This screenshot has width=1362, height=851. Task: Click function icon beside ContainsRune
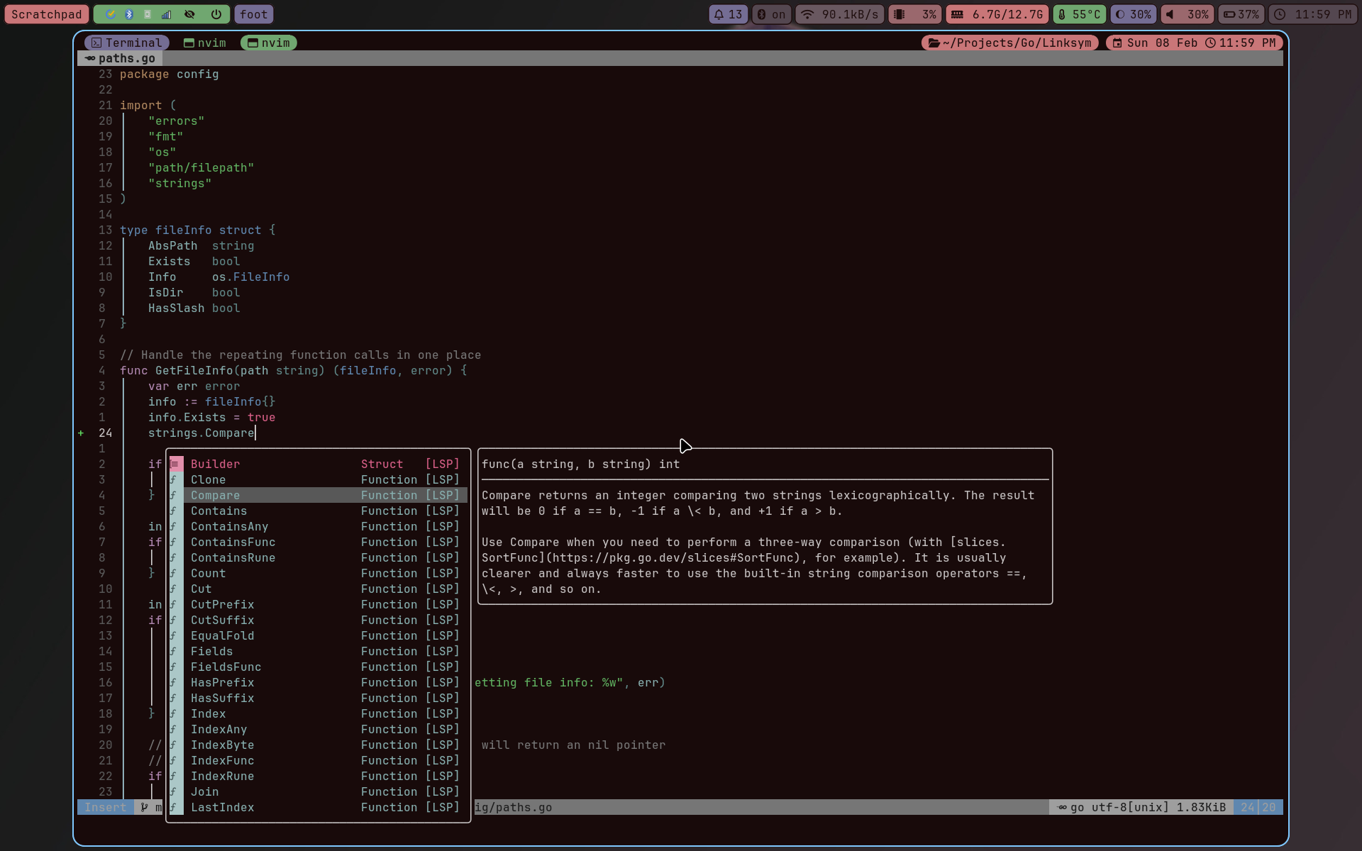click(173, 557)
